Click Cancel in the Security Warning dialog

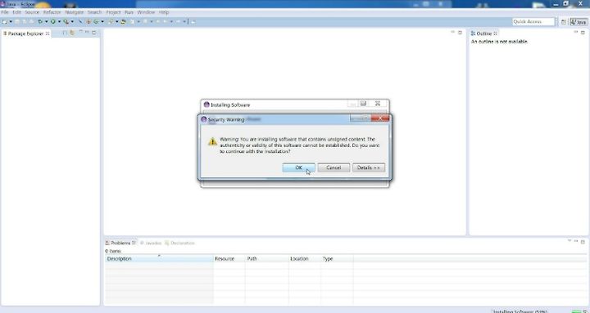pyautogui.click(x=334, y=168)
